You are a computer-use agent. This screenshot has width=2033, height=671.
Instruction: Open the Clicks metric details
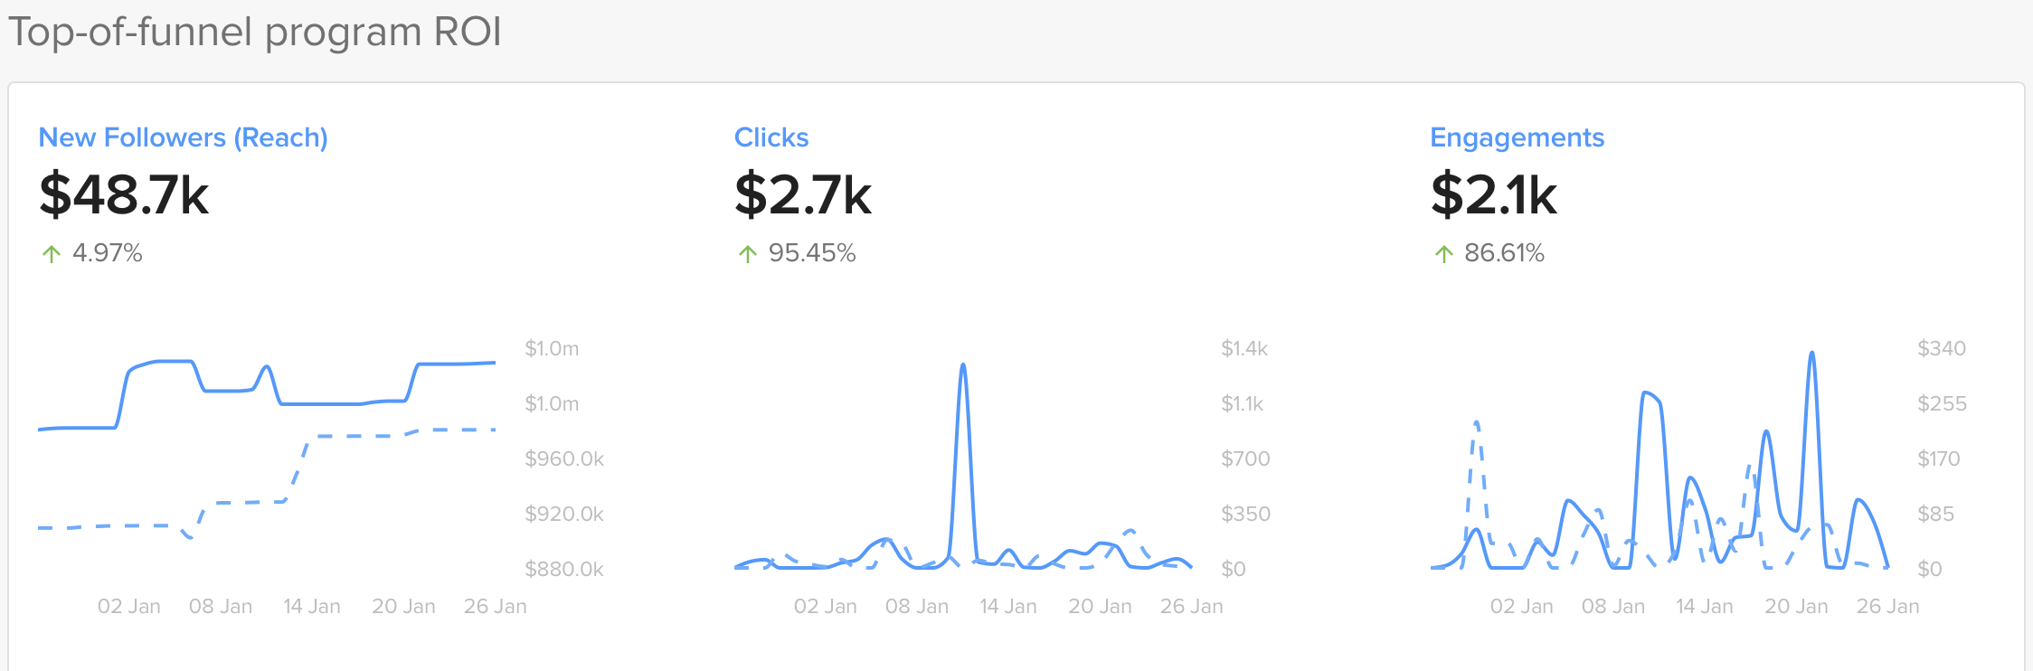coord(772,137)
